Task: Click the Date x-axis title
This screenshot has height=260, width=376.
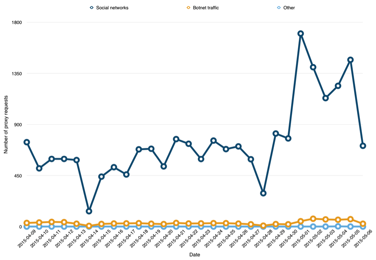Action: (x=194, y=255)
